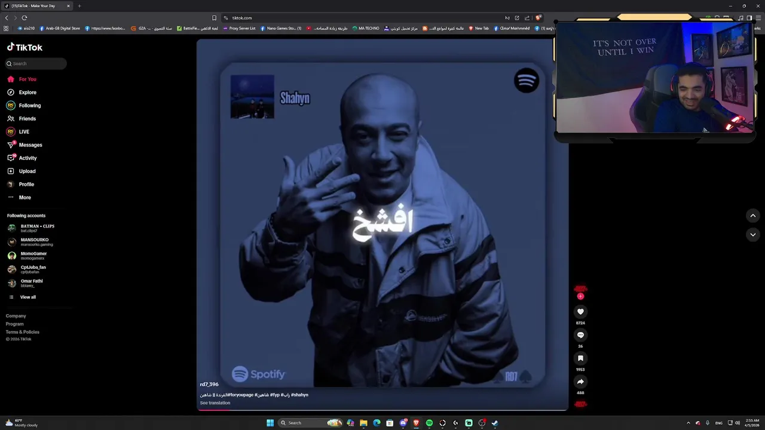Open the For You feed
Screen dimensions: 765x430
coord(22,79)
